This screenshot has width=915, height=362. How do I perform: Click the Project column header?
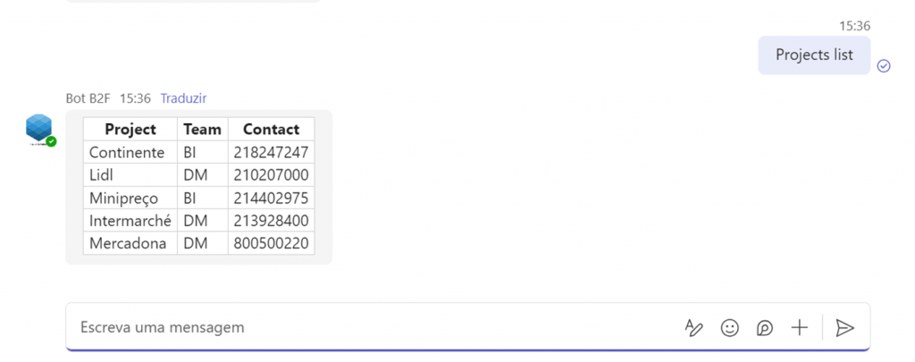coord(130,130)
